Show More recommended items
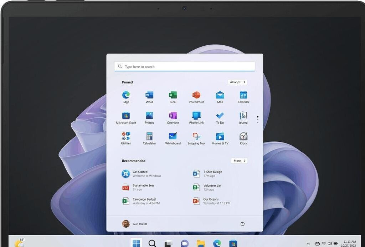Viewport: 365px width, 247px height. click(239, 161)
